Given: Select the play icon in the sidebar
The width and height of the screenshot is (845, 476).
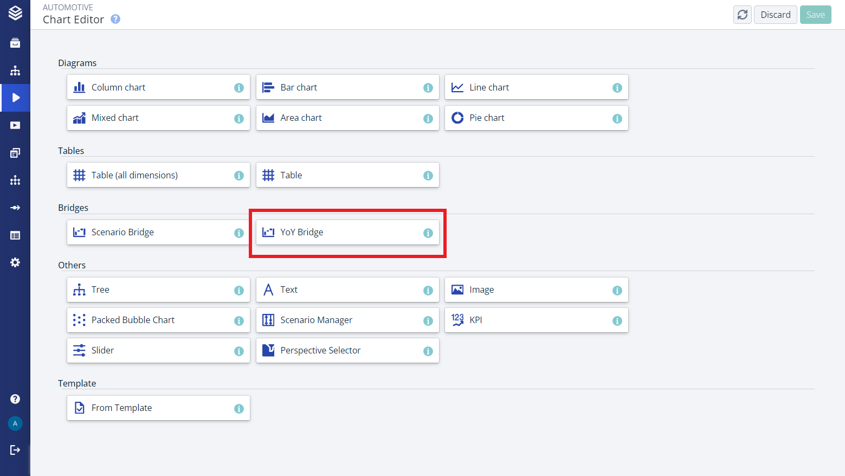Looking at the screenshot, I should coord(15,98).
